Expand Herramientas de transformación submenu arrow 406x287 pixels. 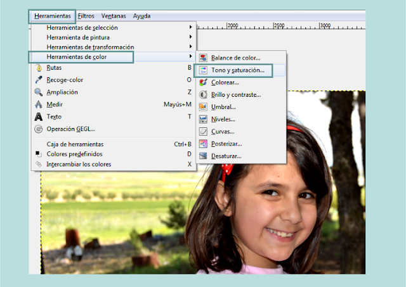[190, 46]
